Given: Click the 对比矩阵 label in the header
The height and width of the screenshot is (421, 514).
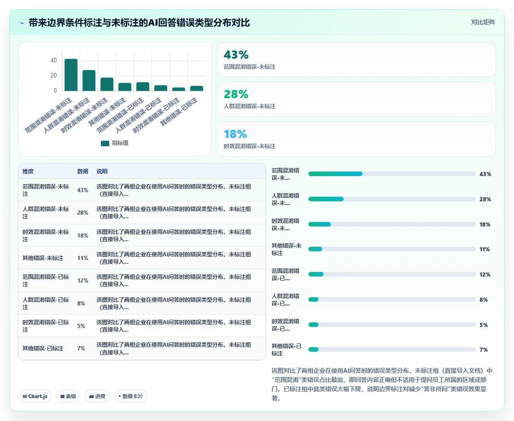Looking at the screenshot, I should coord(483,22).
